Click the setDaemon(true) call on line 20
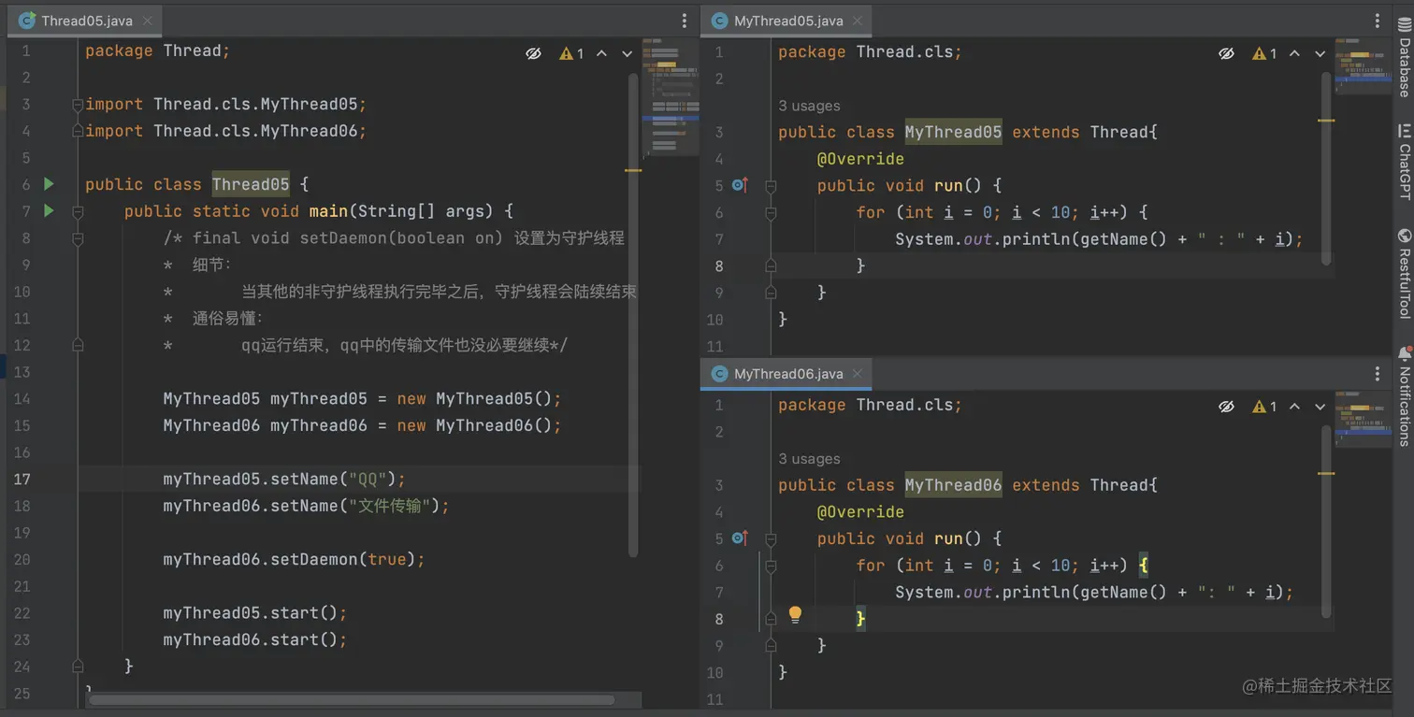Screen dimensions: 1414x717 coord(294,559)
